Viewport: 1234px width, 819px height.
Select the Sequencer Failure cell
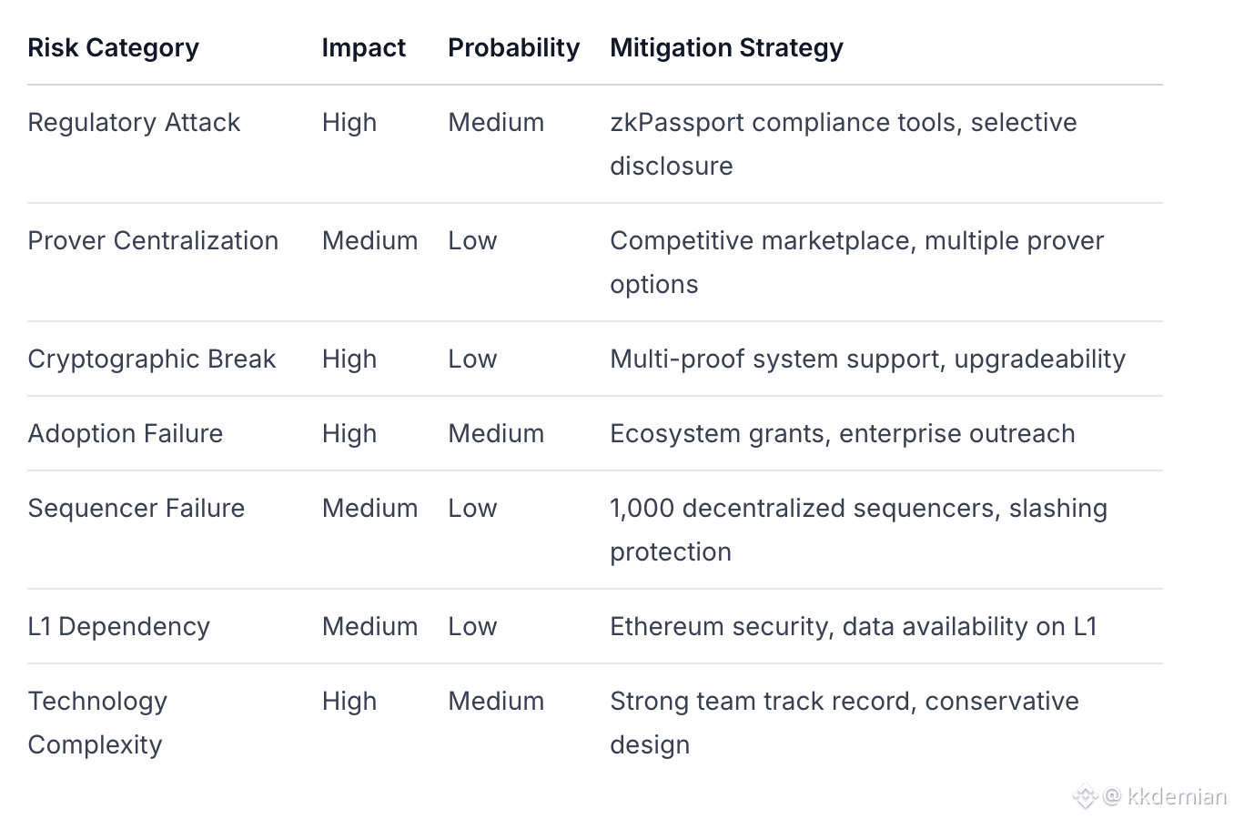click(x=136, y=508)
